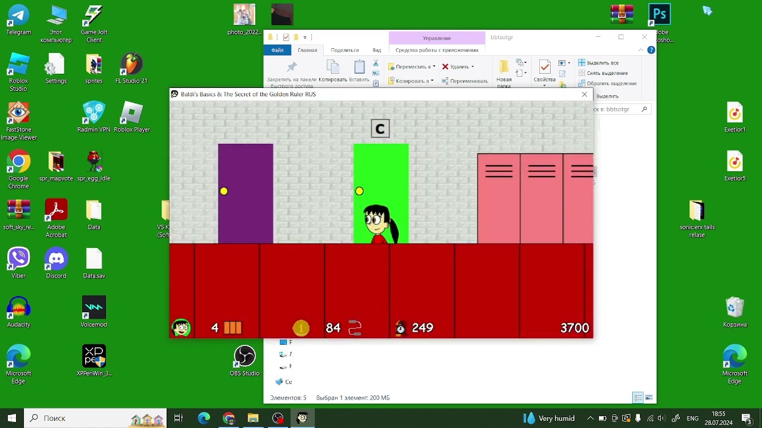Switch to the View (Вид) ribbon tab

[377, 50]
